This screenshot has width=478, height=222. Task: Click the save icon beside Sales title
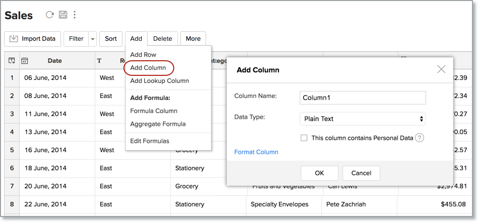62,15
